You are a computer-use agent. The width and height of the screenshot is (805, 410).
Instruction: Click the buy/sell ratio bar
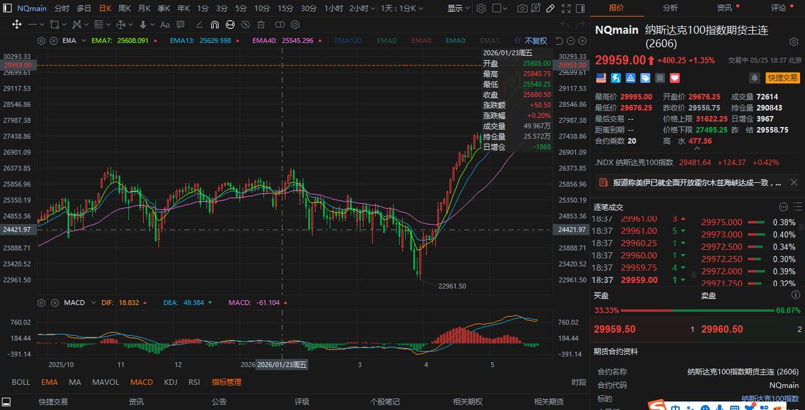697,310
